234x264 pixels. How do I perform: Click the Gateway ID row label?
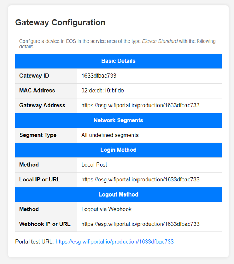pyautogui.click(x=34, y=76)
